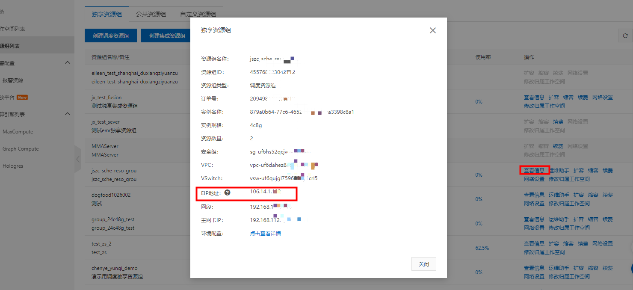Open 作空间列表 in the sidebar
The width and height of the screenshot is (633, 290).
12,29
